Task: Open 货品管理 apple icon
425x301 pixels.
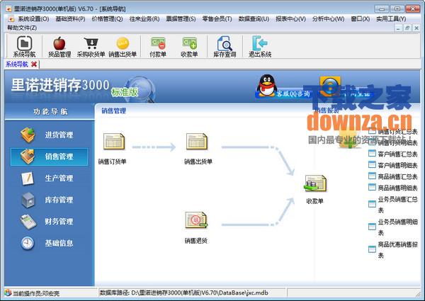Action: click(x=59, y=46)
